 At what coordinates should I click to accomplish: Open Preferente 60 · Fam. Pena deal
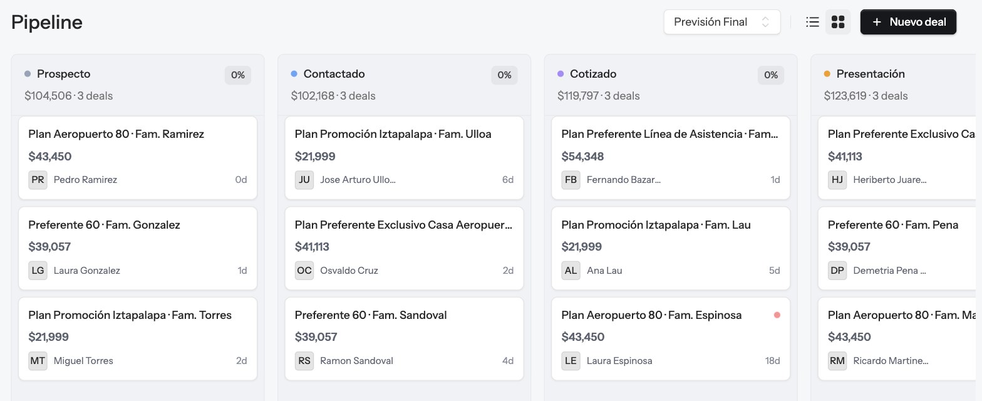[897, 248]
